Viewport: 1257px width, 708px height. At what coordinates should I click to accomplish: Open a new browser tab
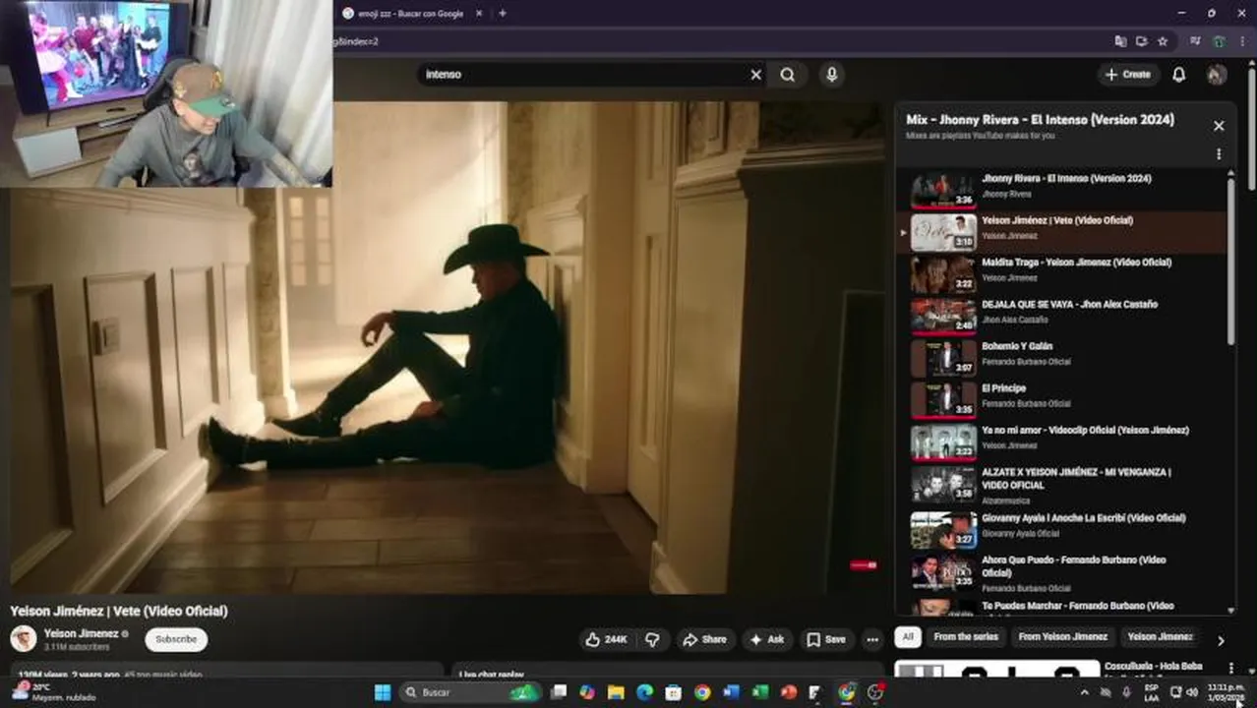pyautogui.click(x=503, y=14)
